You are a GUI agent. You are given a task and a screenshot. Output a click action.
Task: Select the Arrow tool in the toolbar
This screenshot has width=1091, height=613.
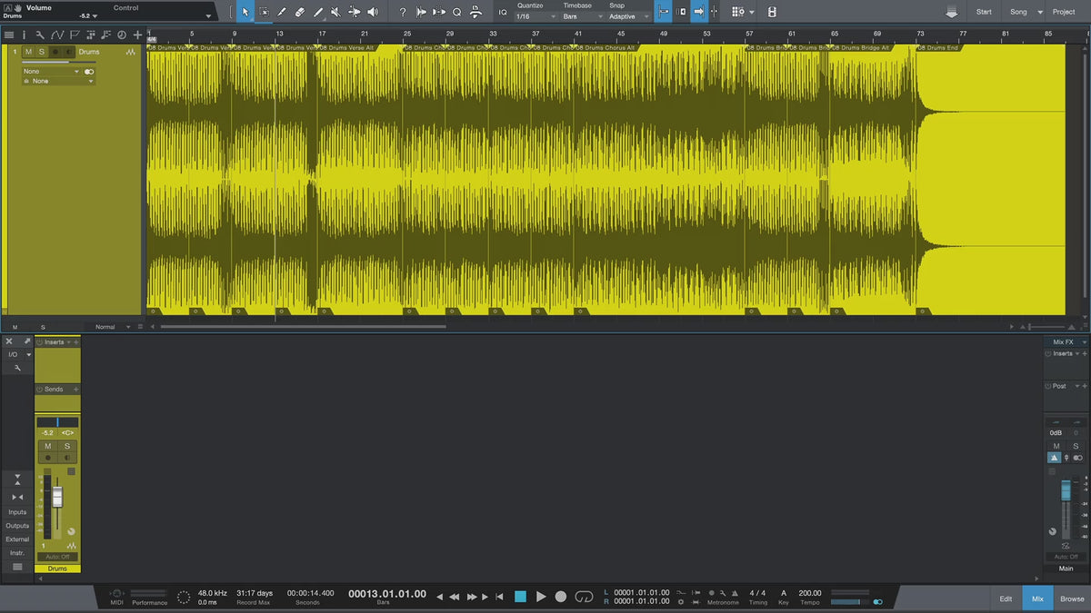245,12
